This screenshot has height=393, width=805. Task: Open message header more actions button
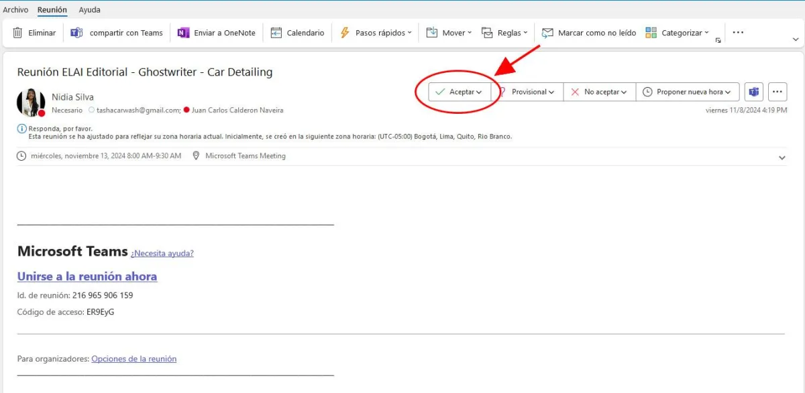777,92
